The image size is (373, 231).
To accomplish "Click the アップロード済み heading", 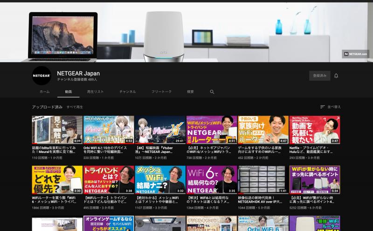I will tap(48, 107).
